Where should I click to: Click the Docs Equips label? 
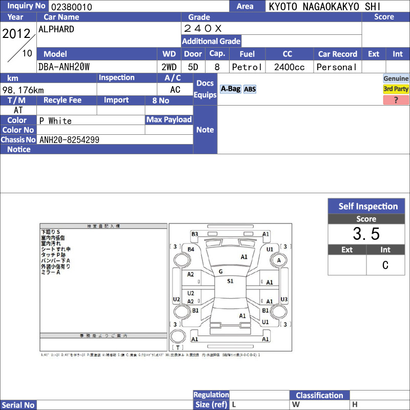pos(205,89)
